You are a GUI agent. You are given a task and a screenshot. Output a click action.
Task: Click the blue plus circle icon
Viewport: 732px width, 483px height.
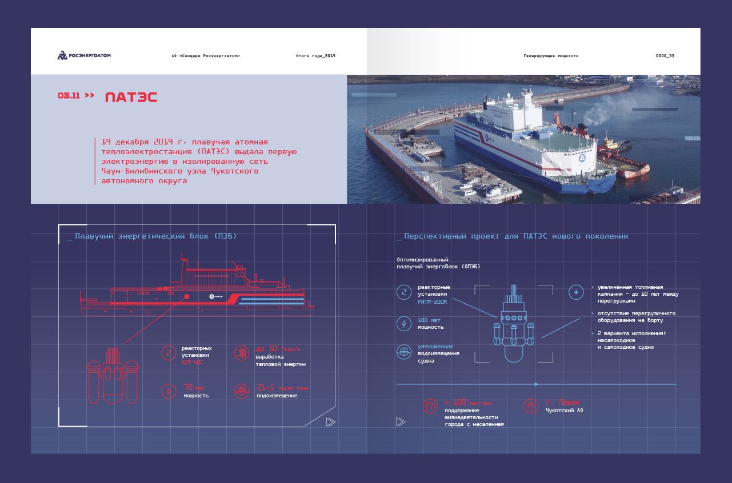576,292
